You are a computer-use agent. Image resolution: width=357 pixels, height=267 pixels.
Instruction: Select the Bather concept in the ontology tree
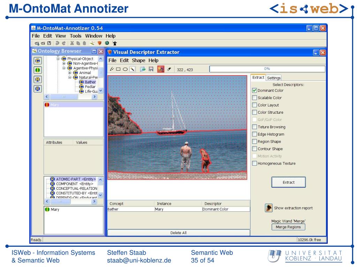(x=88, y=82)
